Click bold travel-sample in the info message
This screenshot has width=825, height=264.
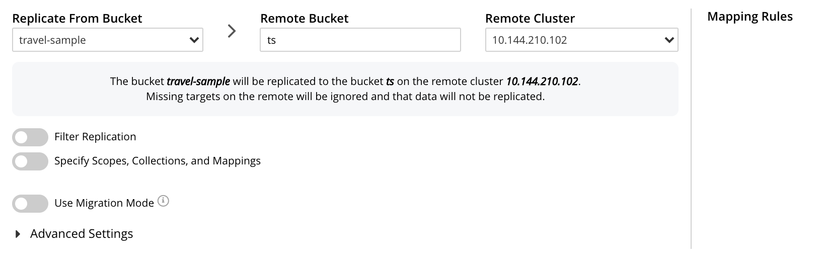click(x=198, y=81)
